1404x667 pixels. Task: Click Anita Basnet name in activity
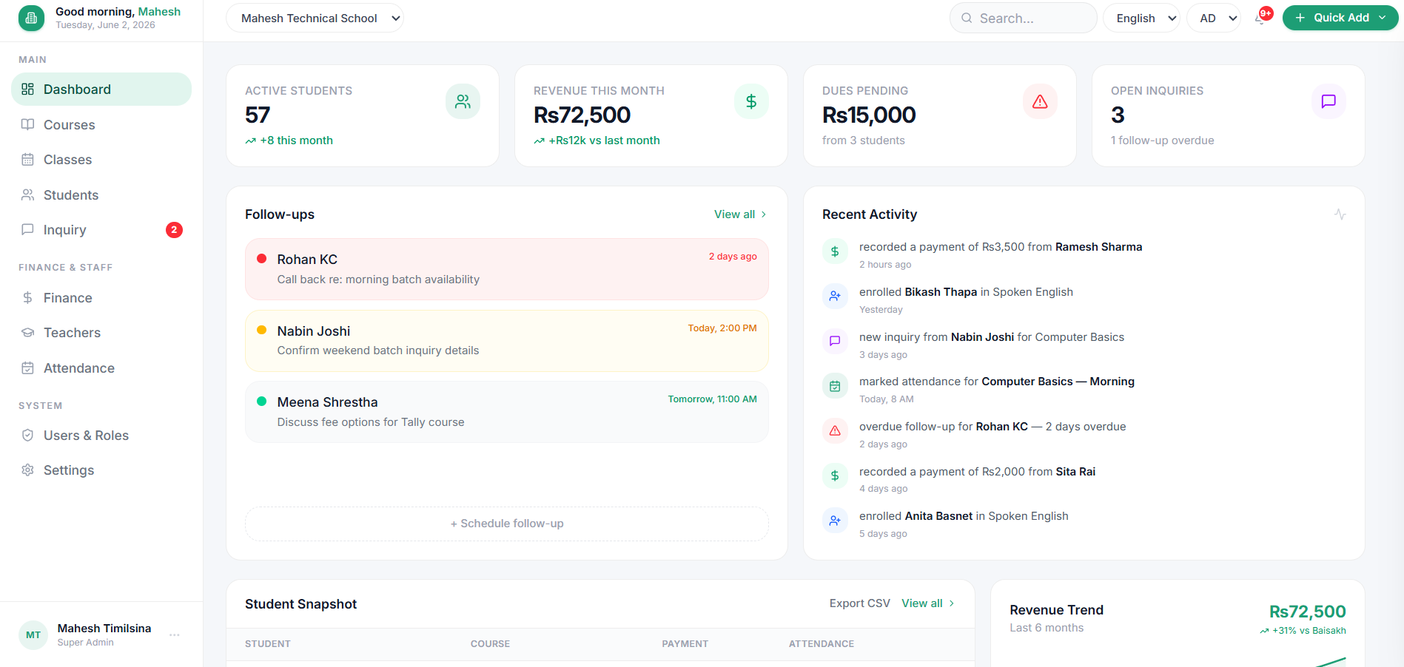point(938,516)
